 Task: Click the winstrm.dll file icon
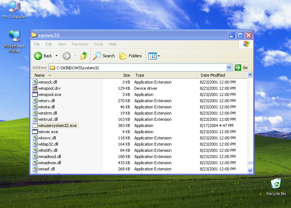[x=35, y=113]
